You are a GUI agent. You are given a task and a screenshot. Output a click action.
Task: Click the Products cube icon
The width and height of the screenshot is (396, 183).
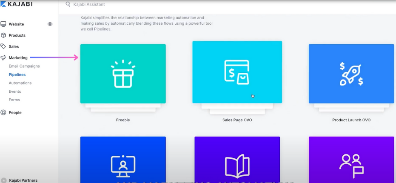coord(3,35)
